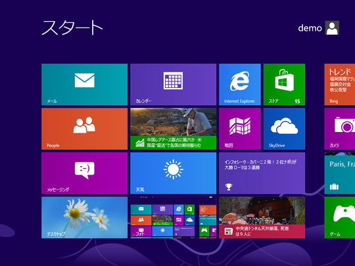Open the Mail tile envelope icon
The height and width of the screenshot is (266, 355).
tap(84, 80)
